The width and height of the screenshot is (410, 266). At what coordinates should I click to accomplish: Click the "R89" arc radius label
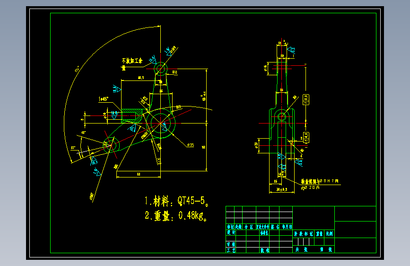(x=178, y=107)
